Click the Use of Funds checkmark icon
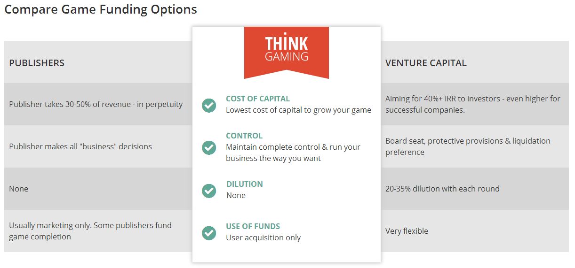The width and height of the screenshot is (575, 268). [x=209, y=232]
